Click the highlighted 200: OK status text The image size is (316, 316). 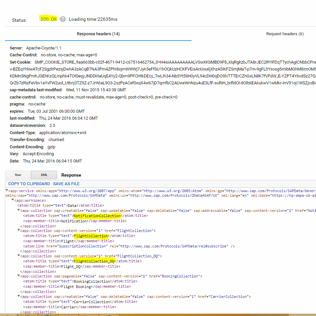(x=48, y=19)
